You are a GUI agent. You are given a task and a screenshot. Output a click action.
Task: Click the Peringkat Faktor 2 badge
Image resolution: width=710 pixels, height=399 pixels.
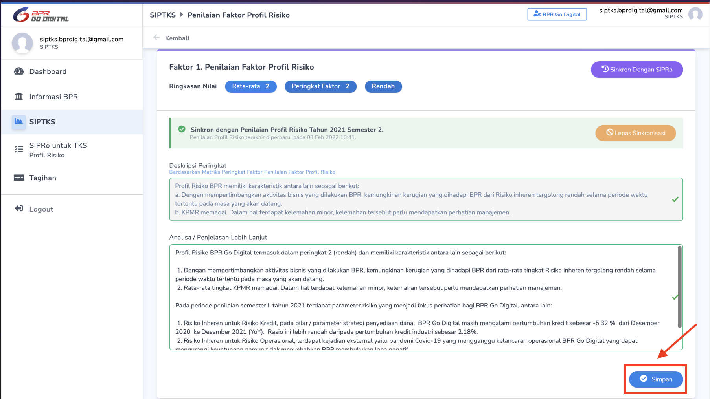[x=320, y=86]
